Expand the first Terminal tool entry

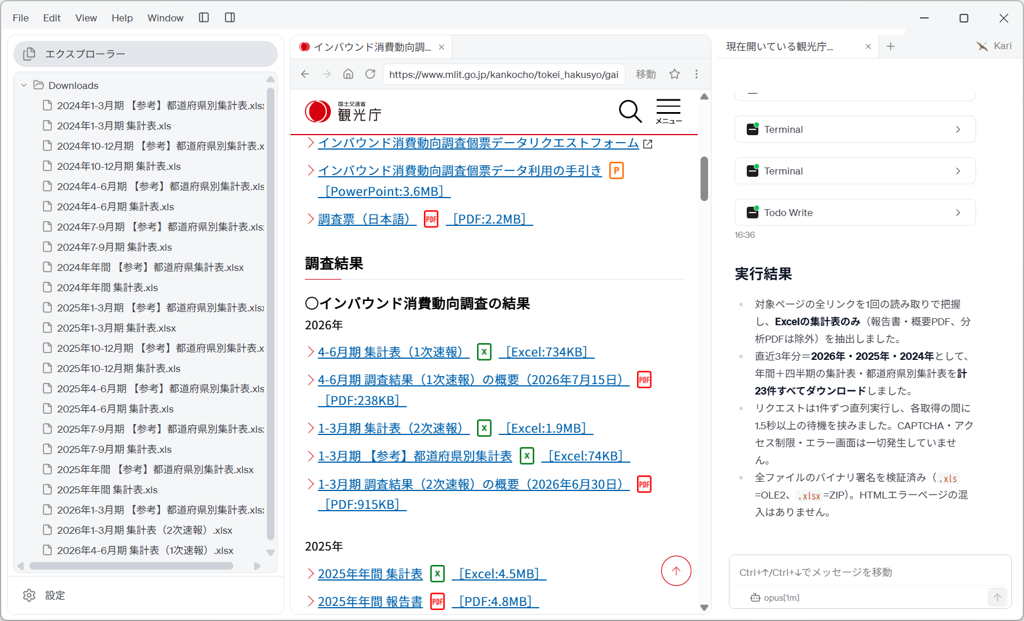[855, 129]
